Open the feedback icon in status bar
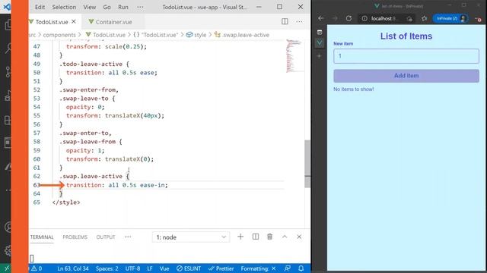Image resolution: width=487 pixels, height=273 pixels. (x=288, y=268)
